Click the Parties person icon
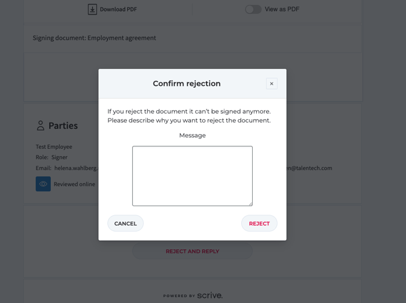 coord(41,126)
